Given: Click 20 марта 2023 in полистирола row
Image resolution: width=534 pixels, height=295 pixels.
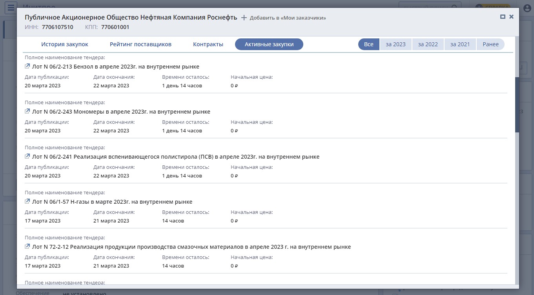Looking at the screenshot, I should (x=42, y=176).
